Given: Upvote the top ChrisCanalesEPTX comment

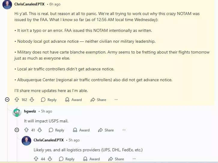Looking at the screenshot, I should coord(17,100).
